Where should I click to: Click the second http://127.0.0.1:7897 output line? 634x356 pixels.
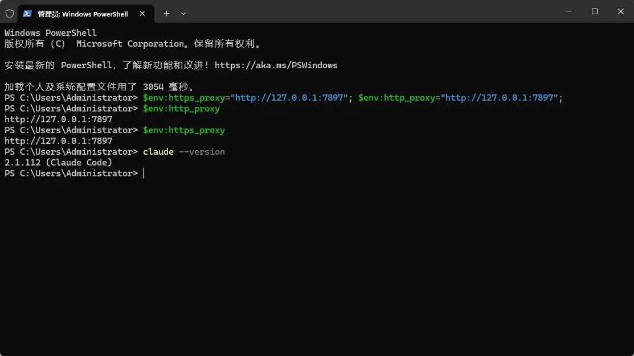(58, 141)
